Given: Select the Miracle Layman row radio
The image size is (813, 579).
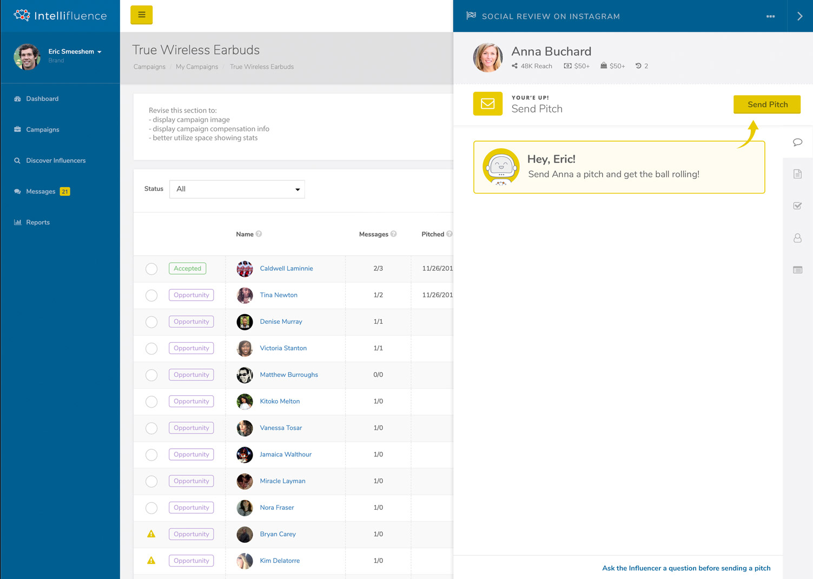Looking at the screenshot, I should pyautogui.click(x=151, y=481).
